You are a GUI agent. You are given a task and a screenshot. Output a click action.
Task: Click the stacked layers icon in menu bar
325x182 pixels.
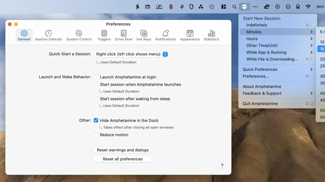tap(288, 7)
